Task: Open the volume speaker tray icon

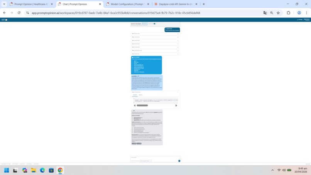Action: coord(284,170)
